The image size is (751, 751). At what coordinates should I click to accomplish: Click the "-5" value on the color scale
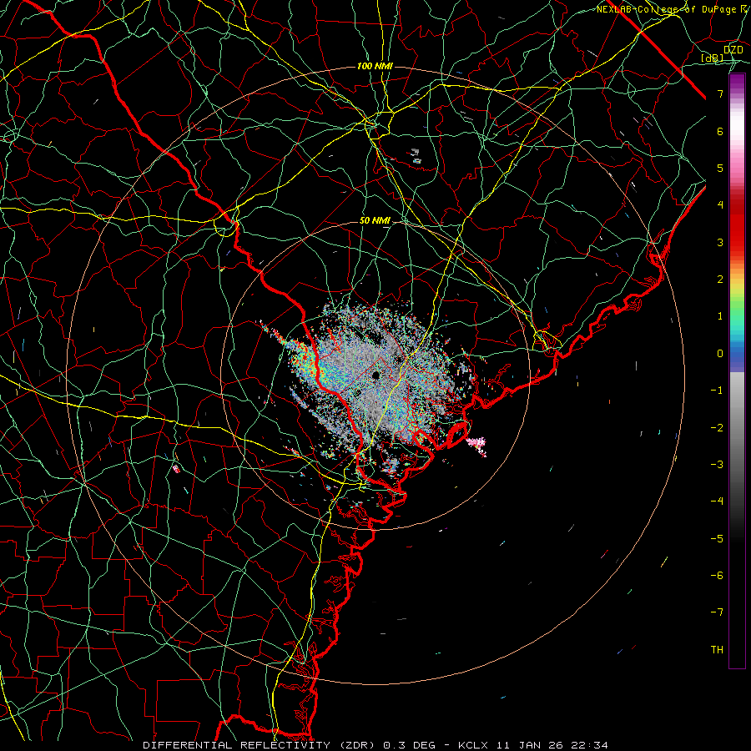click(717, 539)
